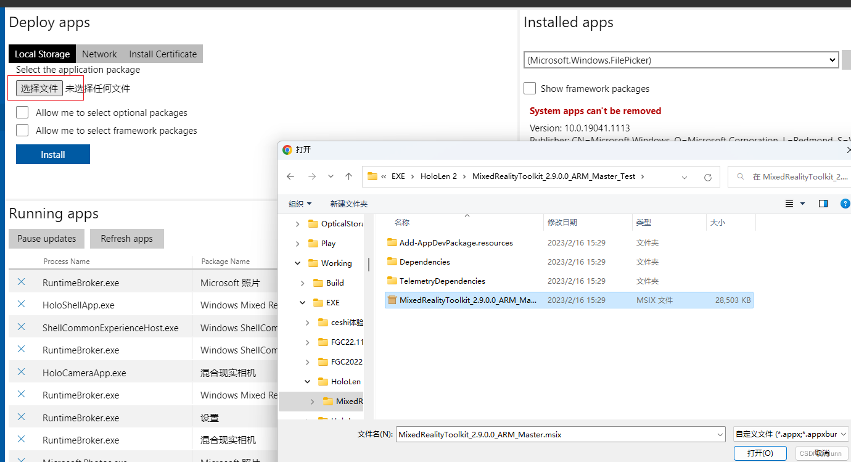Viewport: 851px width, 462px height.
Task: Click the search magnifier icon
Action: (x=739, y=176)
